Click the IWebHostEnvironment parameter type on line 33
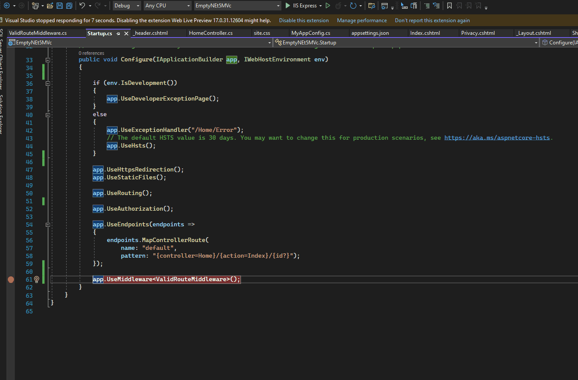This screenshot has width=578, height=380. coord(277,60)
